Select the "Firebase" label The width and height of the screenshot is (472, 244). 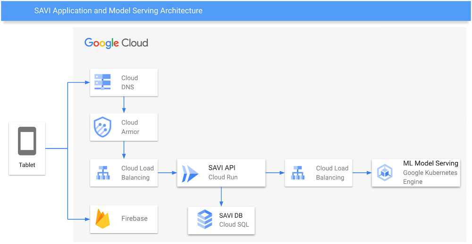click(x=135, y=219)
